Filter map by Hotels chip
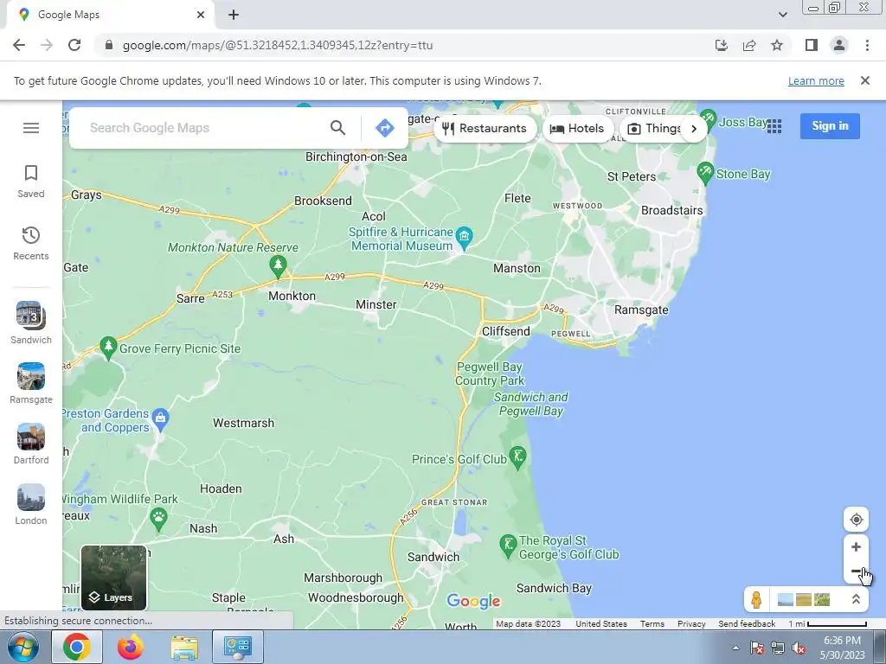 point(577,128)
